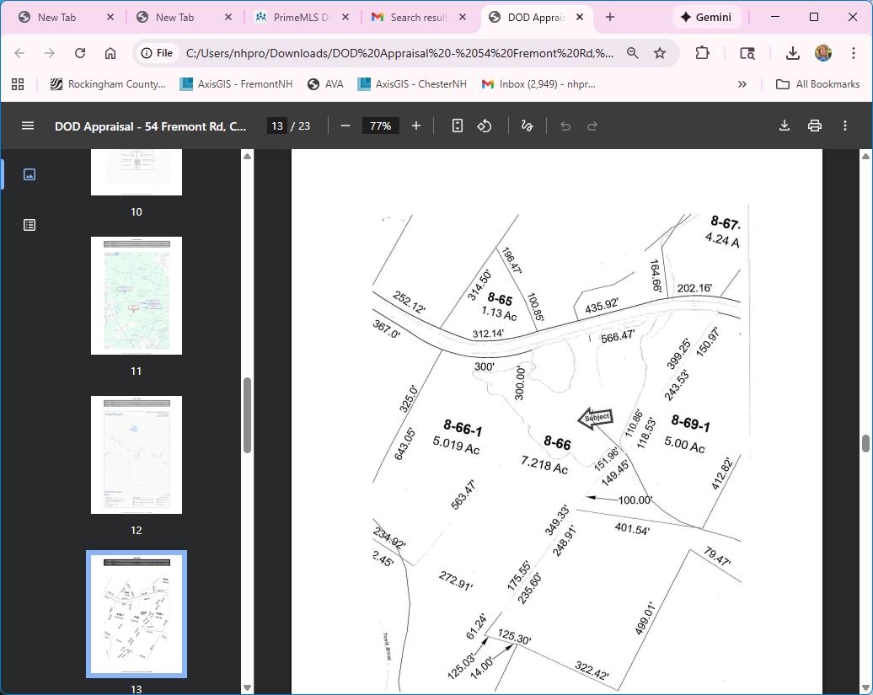Bookmark this page with the star icon
This screenshot has width=873, height=695.
(x=660, y=53)
